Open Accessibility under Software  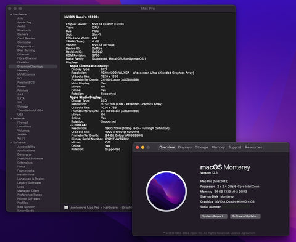(26, 147)
